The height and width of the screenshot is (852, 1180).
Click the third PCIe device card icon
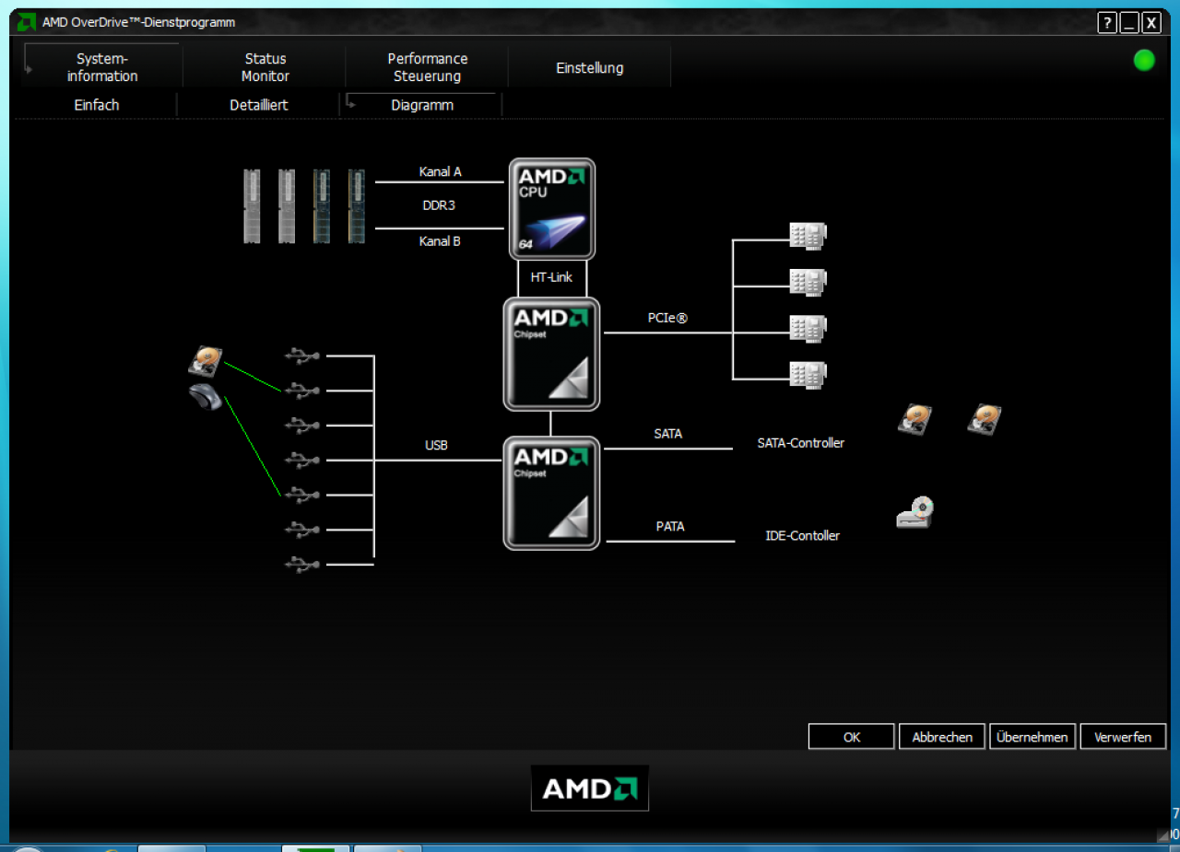click(808, 328)
